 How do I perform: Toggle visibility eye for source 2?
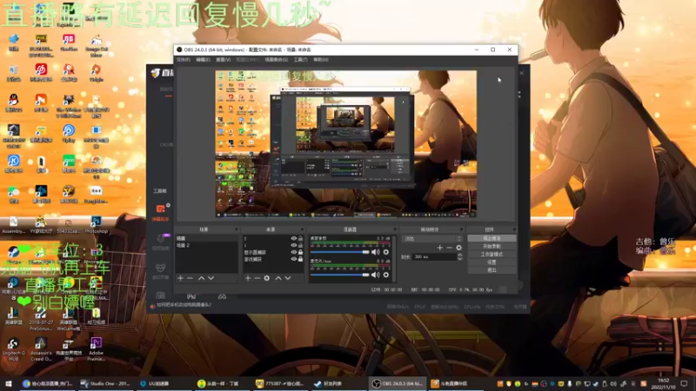pyautogui.click(x=293, y=238)
